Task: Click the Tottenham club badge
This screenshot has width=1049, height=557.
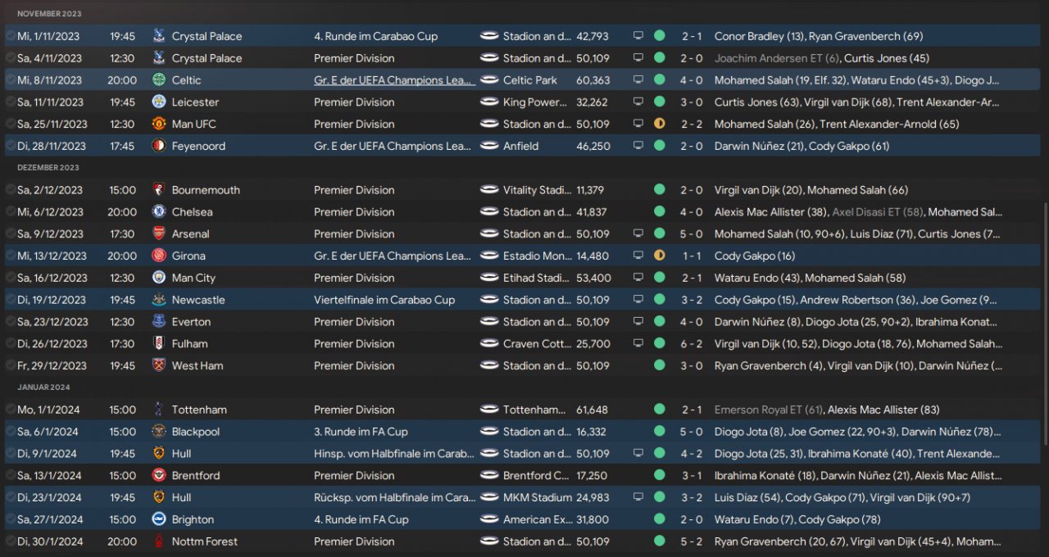Action: click(x=159, y=410)
